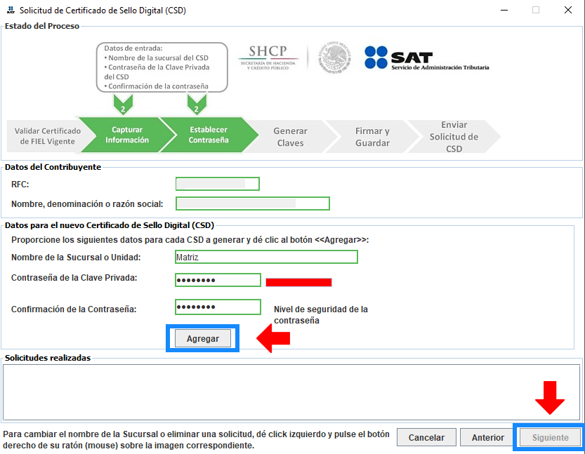
Task: Click the Contraseña de la Clave Privada field
Action: 218,281
